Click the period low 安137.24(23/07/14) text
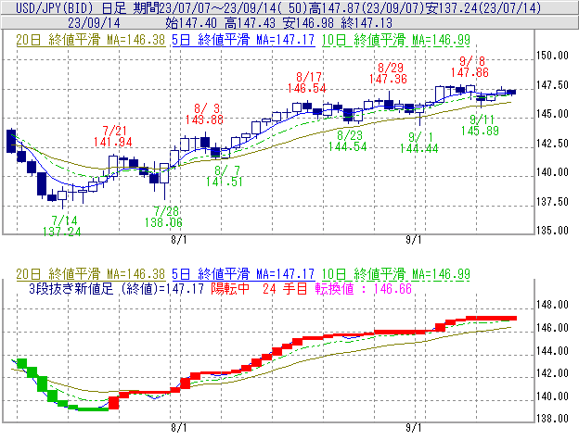The width and height of the screenshot is (579, 440). pyautogui.click(x=483, y=7)
